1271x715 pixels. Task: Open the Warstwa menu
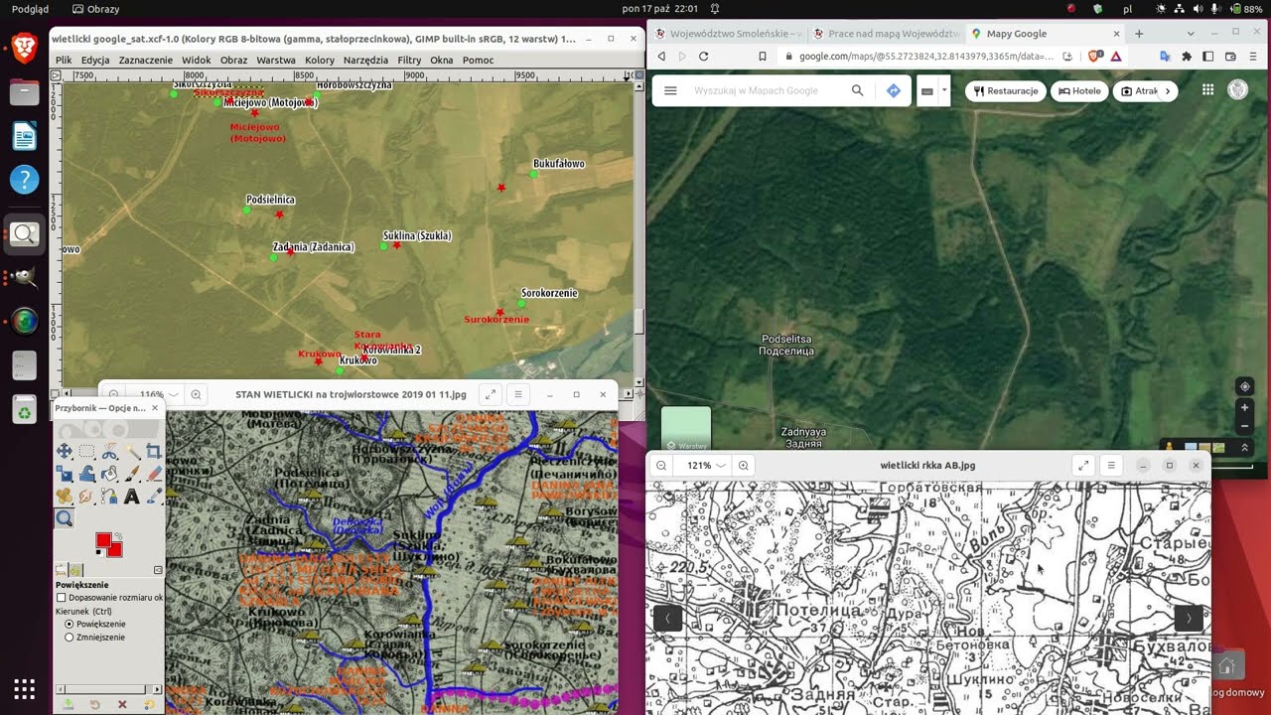pos(276,60)
